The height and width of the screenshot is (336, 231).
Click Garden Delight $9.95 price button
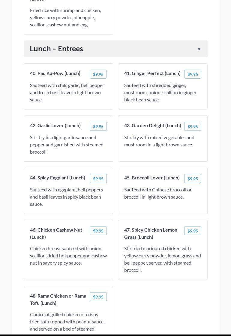[x=193, y=126]
